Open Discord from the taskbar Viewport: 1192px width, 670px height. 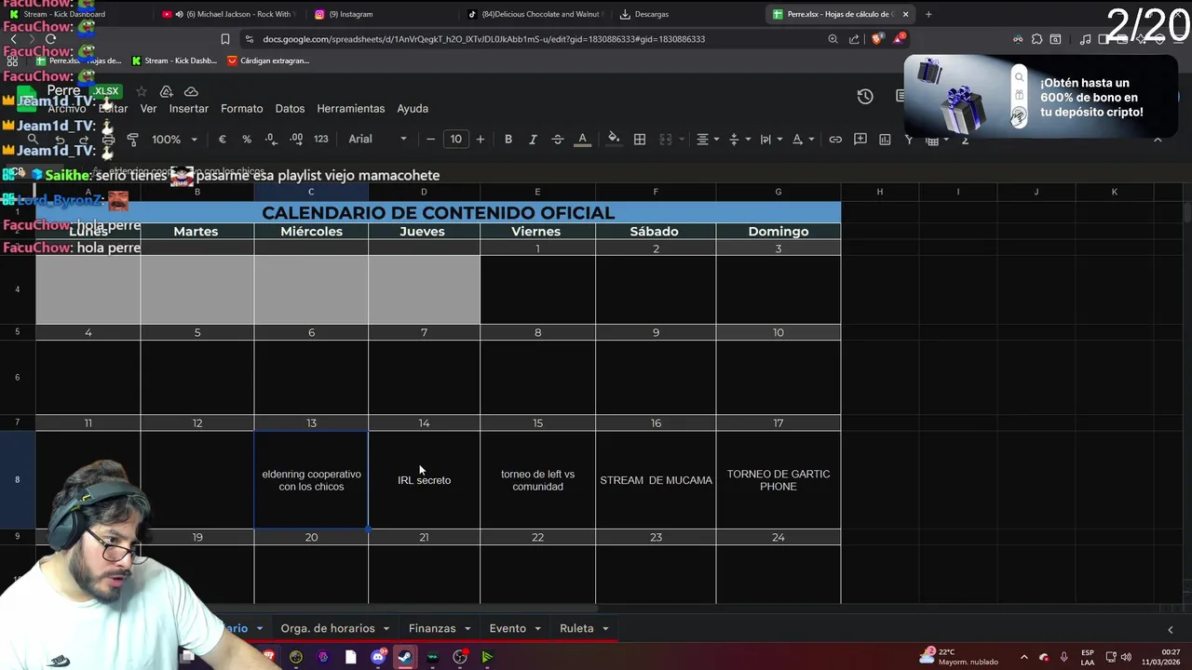click(378, 657)
